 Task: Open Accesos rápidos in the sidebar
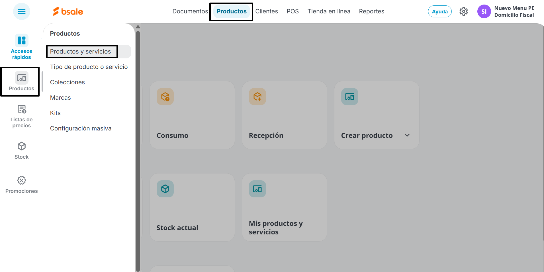(x=22, y=47)
